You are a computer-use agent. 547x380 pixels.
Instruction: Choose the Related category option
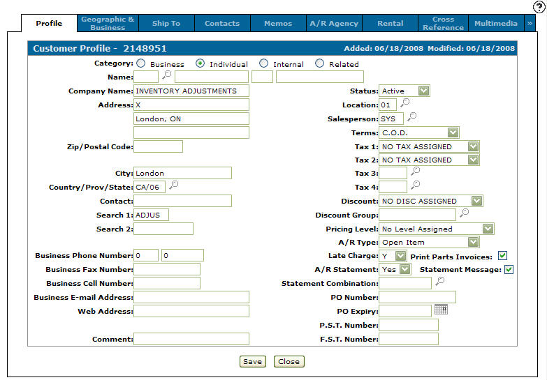[x=320, y=63]
